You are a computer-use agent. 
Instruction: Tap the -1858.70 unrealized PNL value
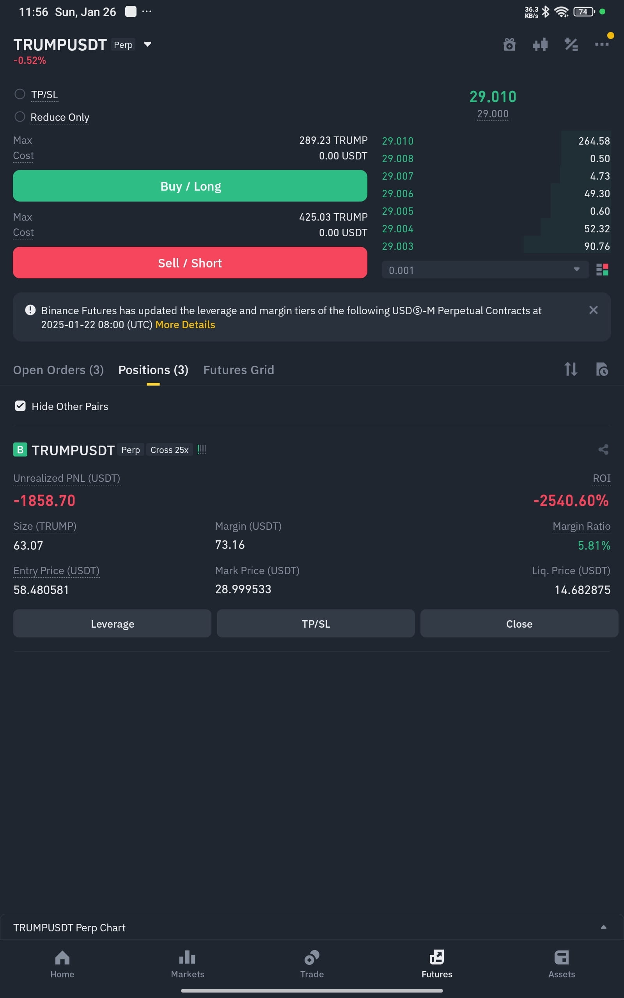coord(44,501)
